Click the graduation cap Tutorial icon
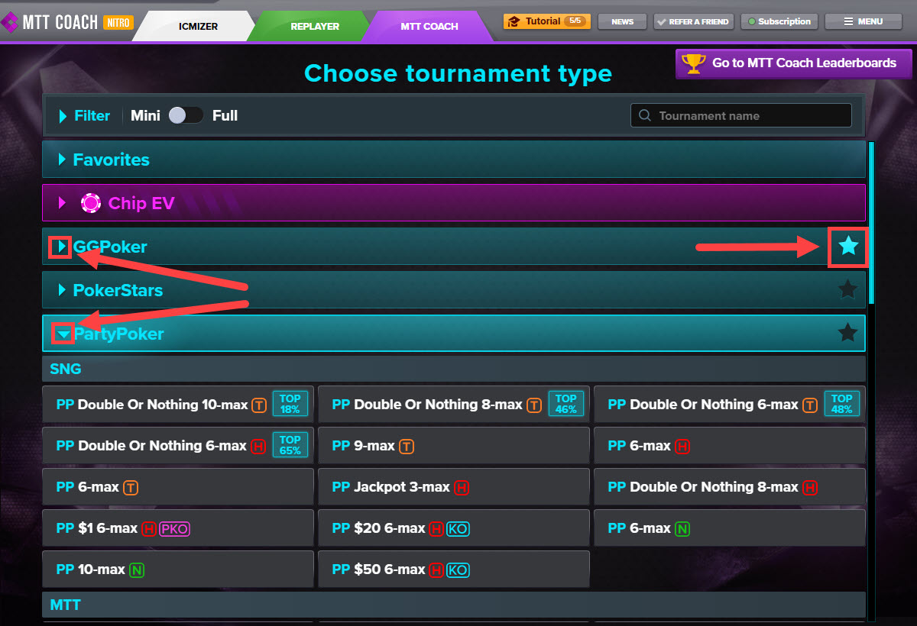 (x=514, y=21)
